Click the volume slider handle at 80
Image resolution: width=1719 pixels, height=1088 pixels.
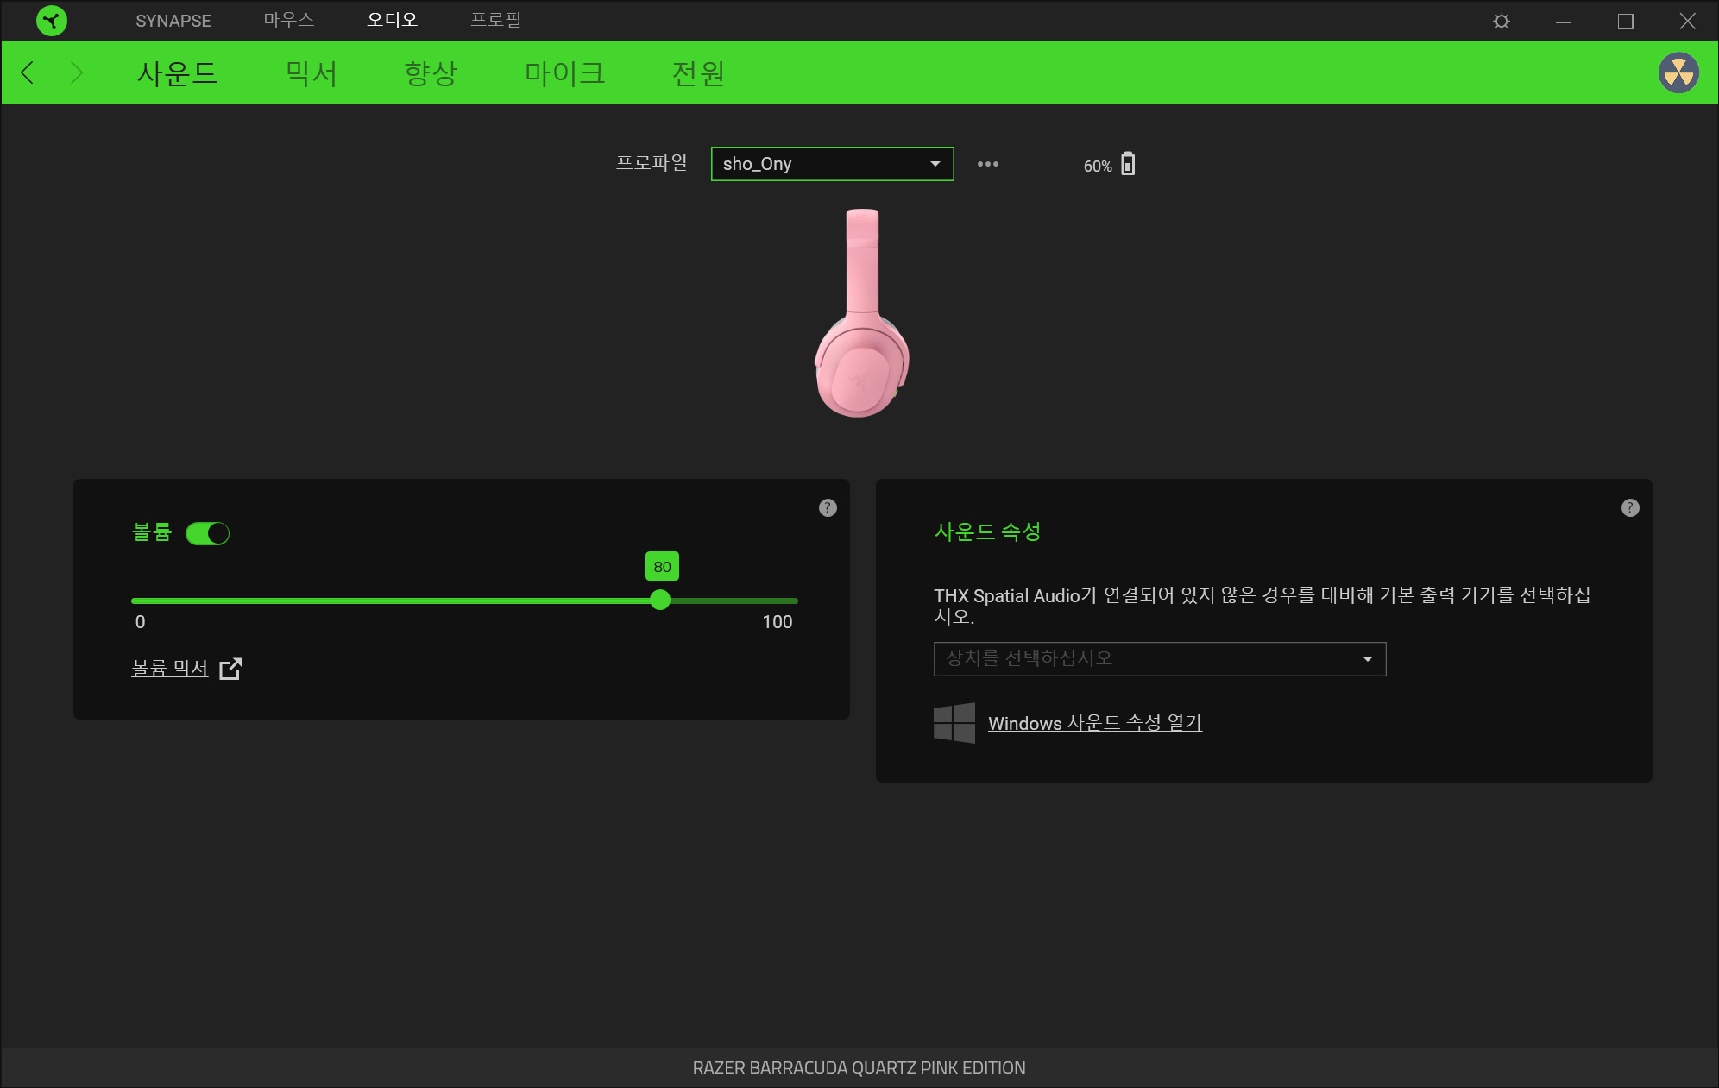tap(660, 601)
